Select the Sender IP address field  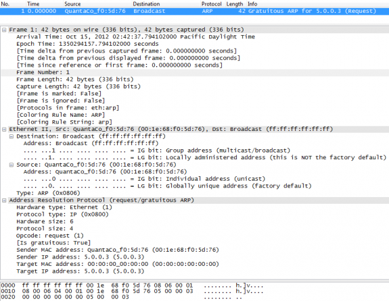tap(80, 257)
